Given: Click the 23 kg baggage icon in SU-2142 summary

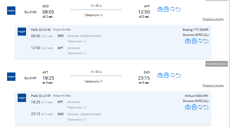Looking at the screenshot, I should [166, 9].
